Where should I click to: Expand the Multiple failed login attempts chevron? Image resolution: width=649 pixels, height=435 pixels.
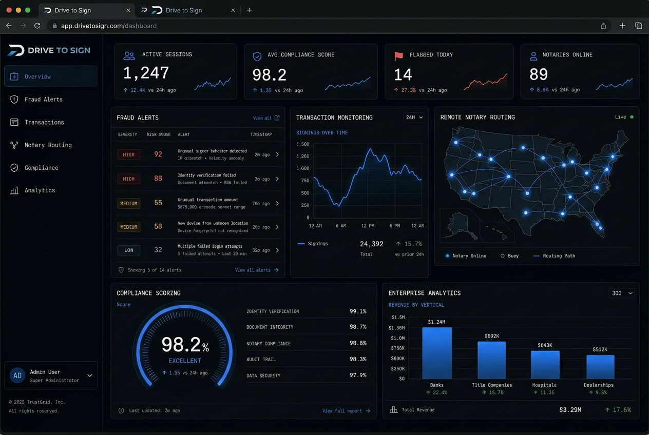(x=277, y=250)
